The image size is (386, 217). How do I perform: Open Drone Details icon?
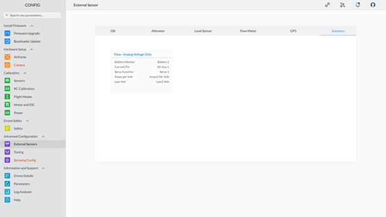[7, 176]
